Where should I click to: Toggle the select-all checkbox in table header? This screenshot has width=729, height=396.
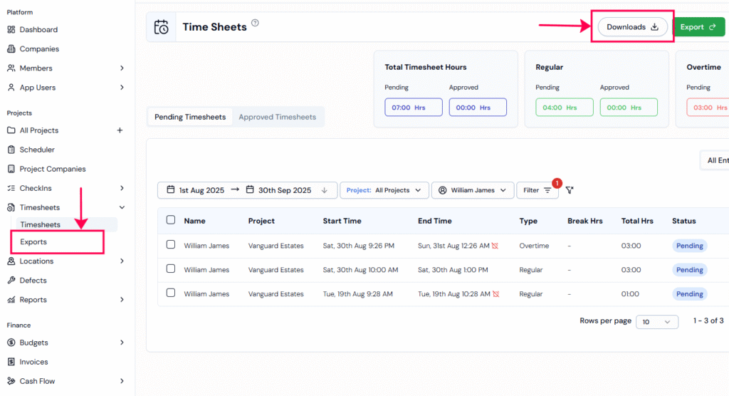[x=171, y=220]
